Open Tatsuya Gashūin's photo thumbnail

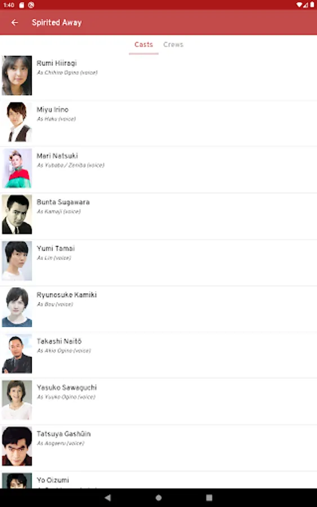point(17,446)
